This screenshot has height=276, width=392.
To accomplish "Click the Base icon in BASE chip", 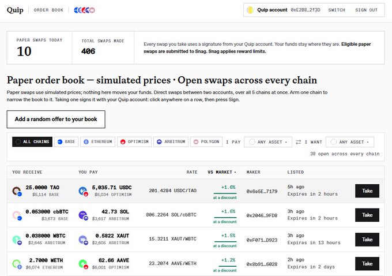I will 60,142.
